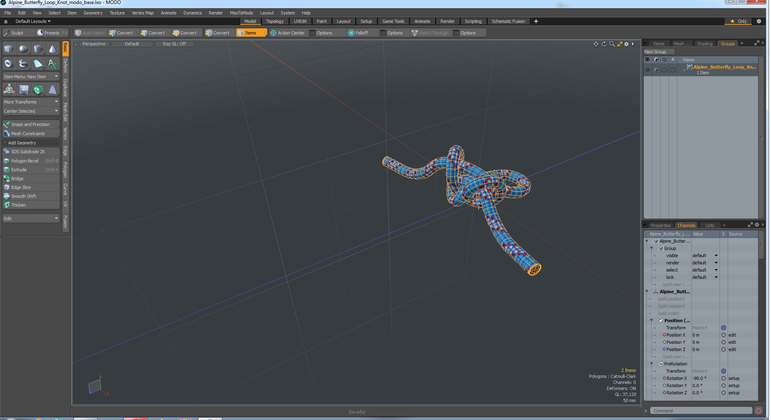Open Default Layouts dropdown
The width and height of the screenshot is (771, 420).
coord(33,21)
